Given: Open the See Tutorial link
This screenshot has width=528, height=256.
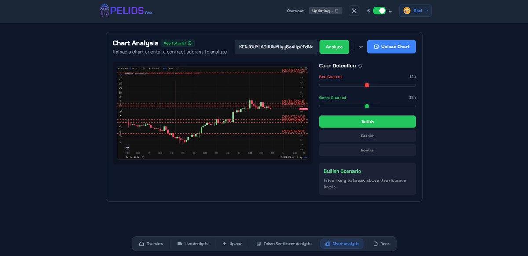Looking at the screenshot, I should 178,43.
